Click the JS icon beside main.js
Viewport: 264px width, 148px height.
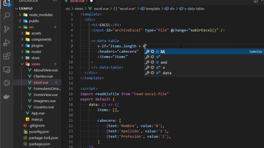(28, 119)
